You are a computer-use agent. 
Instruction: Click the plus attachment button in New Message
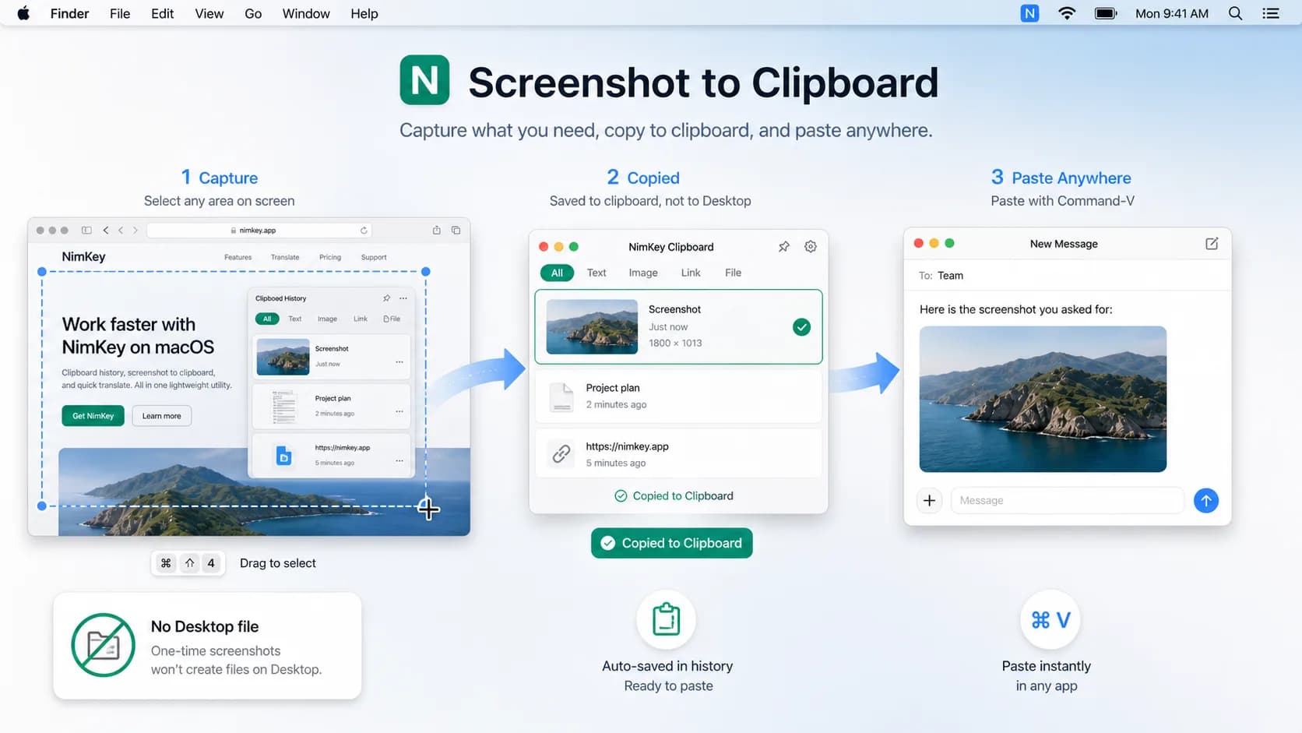tap(929, 500)
